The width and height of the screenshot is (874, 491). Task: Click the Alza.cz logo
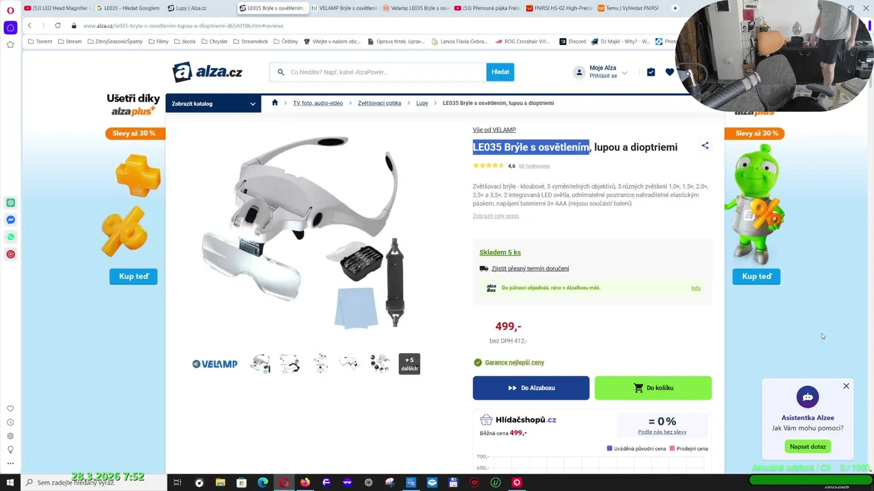click(207, 72)
